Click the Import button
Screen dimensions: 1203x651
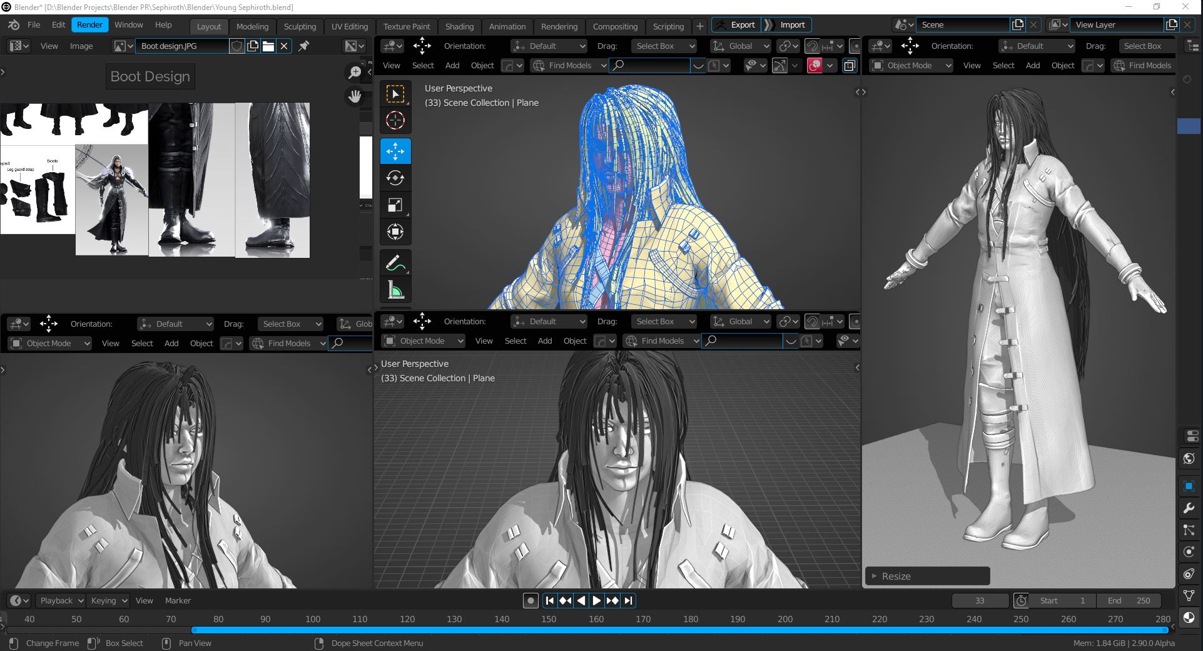click(787, 25)
